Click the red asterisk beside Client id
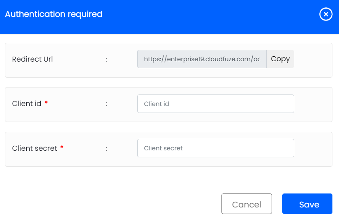Screen dimensions: 339x221 [46, 104]
